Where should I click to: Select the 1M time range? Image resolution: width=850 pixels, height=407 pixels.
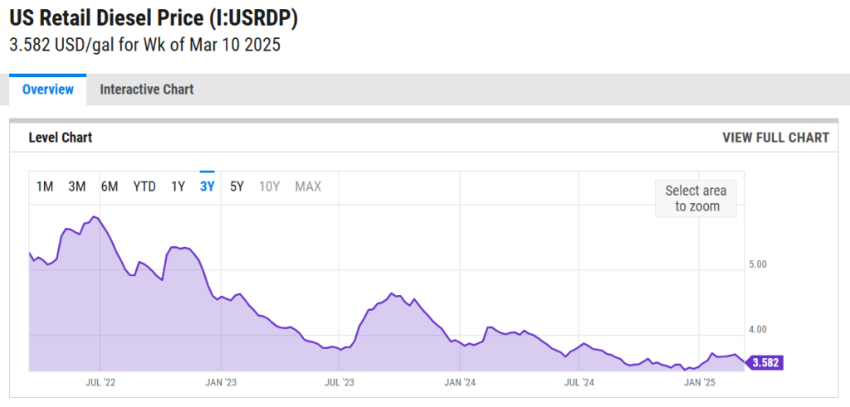[x=45, y=187]
